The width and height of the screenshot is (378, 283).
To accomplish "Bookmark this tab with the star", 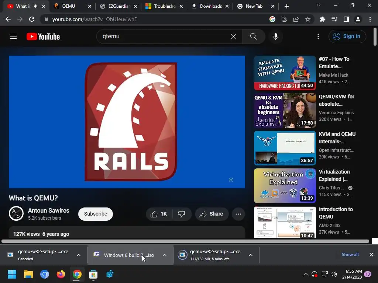I will tap(308, 19).
